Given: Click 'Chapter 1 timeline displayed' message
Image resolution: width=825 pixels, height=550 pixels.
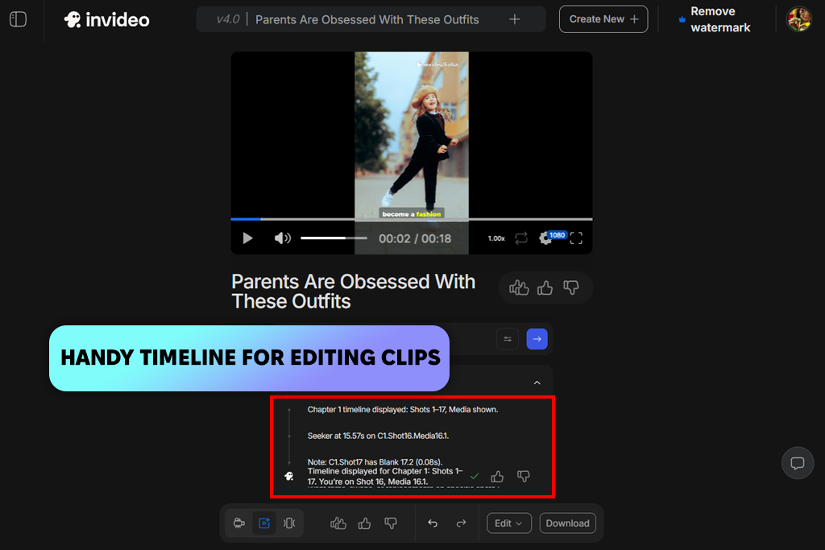Looking at the screenshot, I should coord(403,410).
